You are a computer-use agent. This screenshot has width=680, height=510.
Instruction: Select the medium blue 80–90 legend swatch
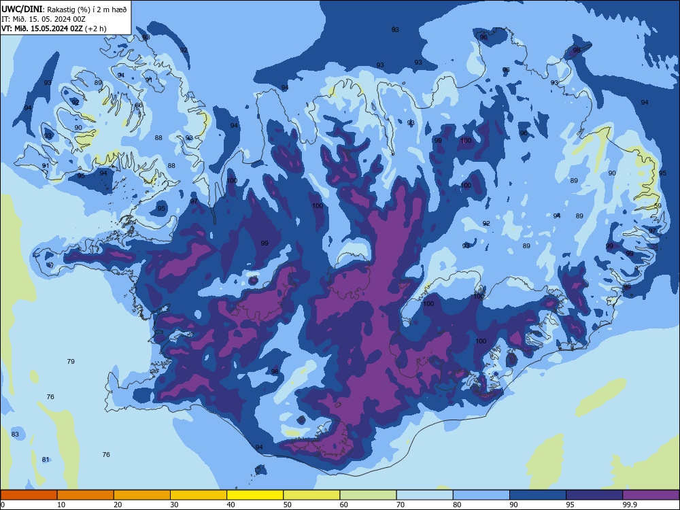[x=481, y=495]
